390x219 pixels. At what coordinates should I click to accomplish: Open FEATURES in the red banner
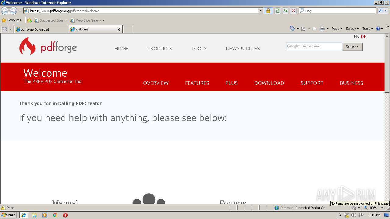197,83
